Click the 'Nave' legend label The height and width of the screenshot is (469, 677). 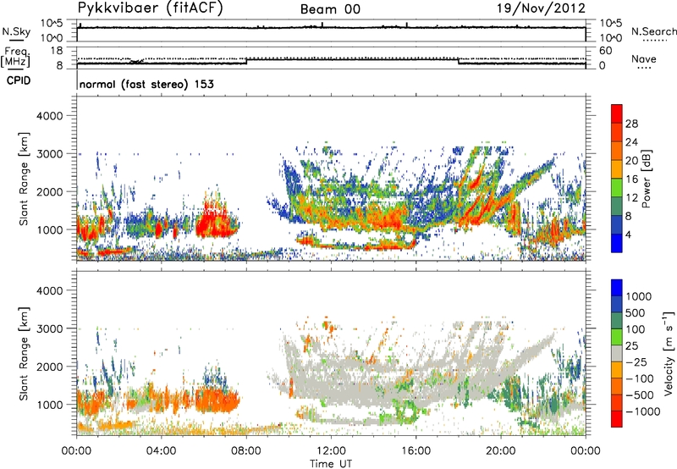(644, 58)
